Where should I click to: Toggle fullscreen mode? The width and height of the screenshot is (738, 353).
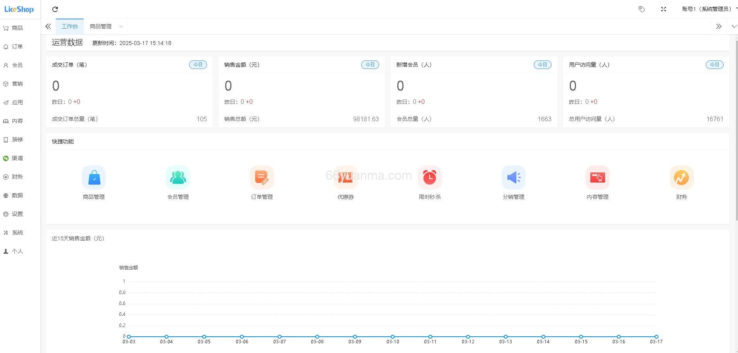point(664,9)
